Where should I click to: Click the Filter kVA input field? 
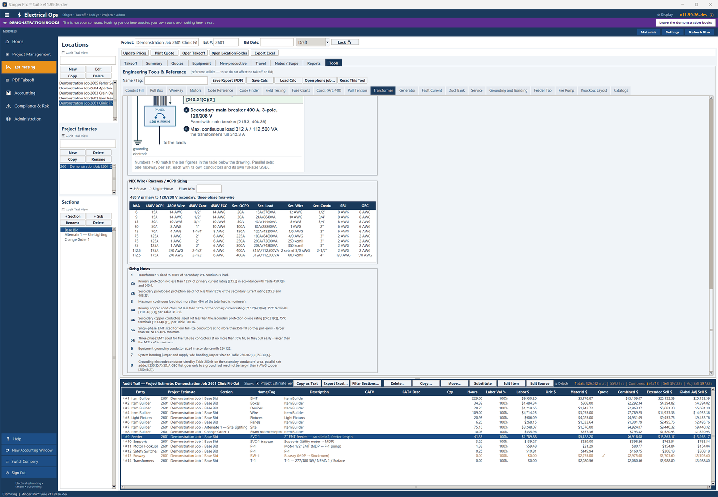(x=209, y=189)
